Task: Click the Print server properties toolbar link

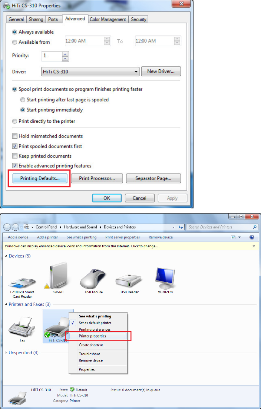Action: (x=123, y=237)
